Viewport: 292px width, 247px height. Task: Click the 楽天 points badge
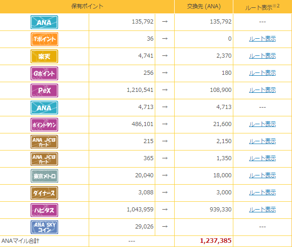click(44, 56)
